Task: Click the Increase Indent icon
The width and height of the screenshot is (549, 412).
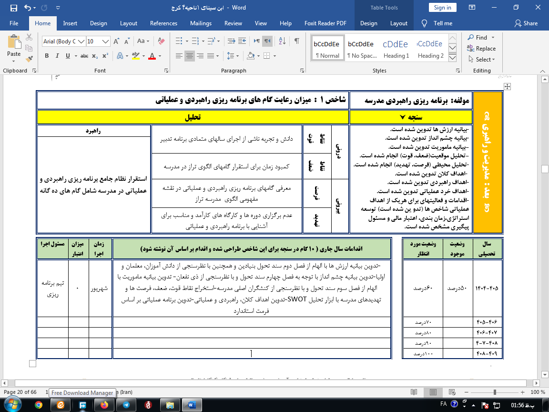Action: 242,41
